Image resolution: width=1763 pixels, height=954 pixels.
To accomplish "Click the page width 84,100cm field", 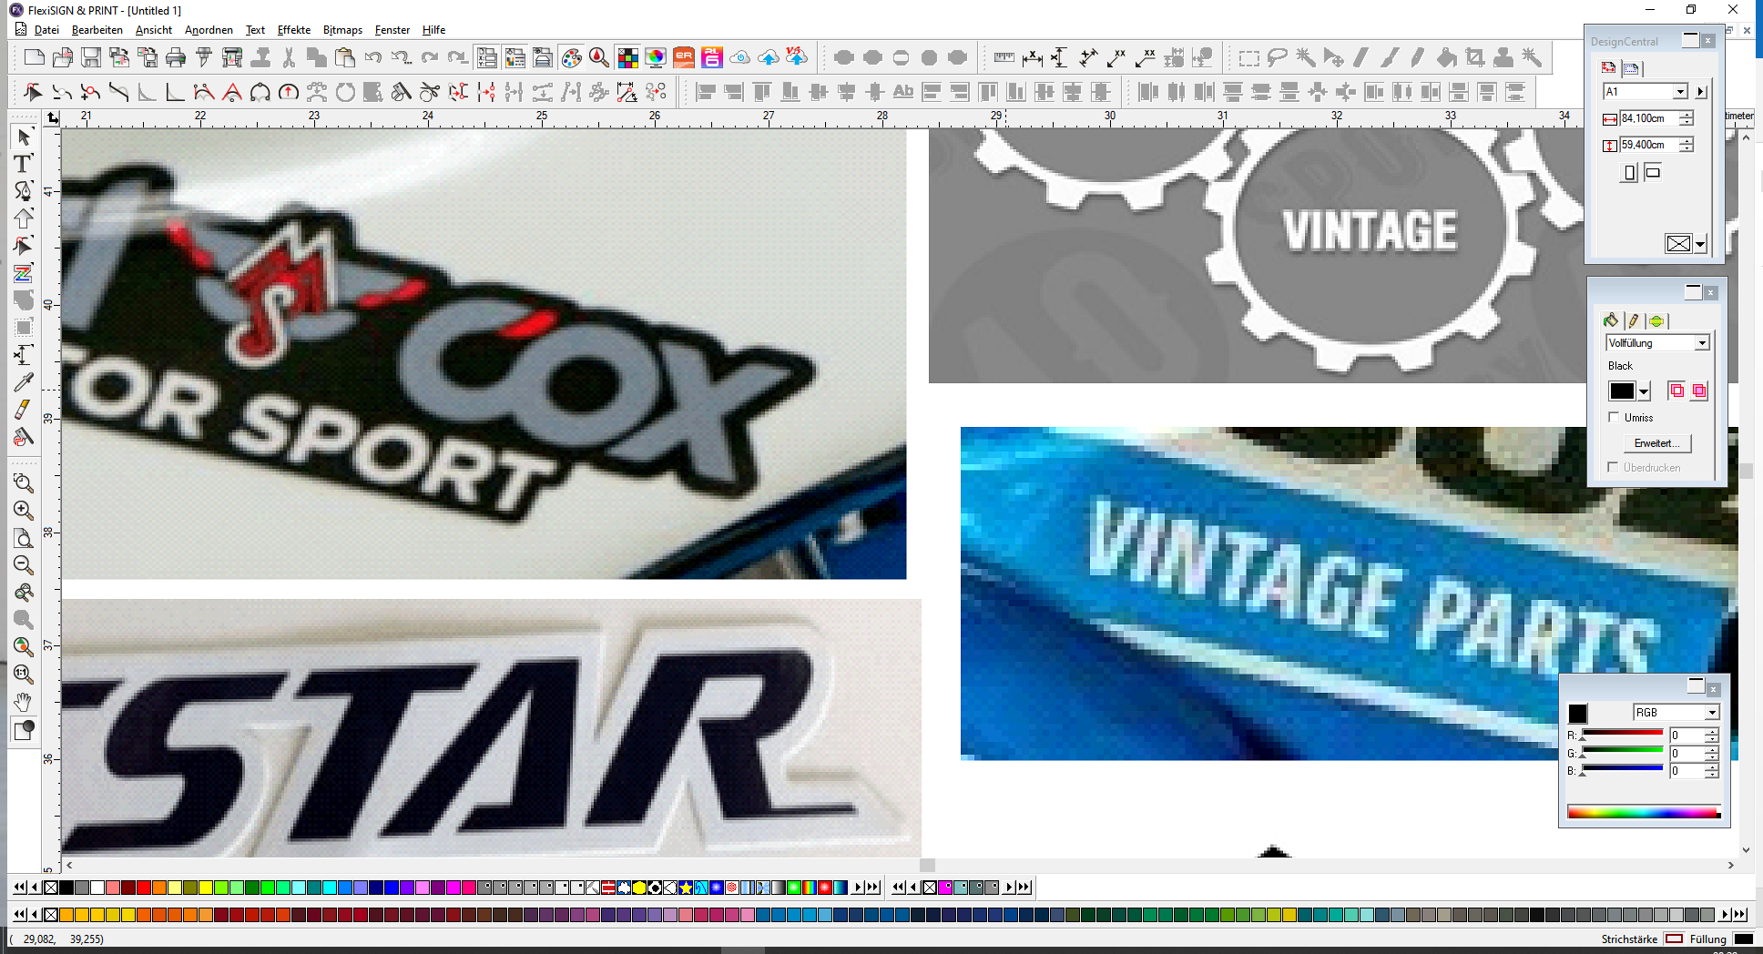I will [1648, 118].
